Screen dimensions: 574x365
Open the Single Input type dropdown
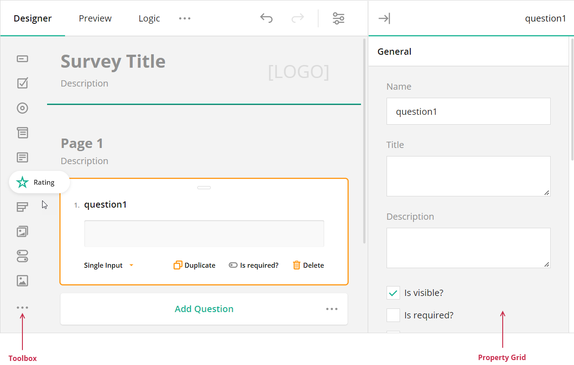(x=108, y=265)
